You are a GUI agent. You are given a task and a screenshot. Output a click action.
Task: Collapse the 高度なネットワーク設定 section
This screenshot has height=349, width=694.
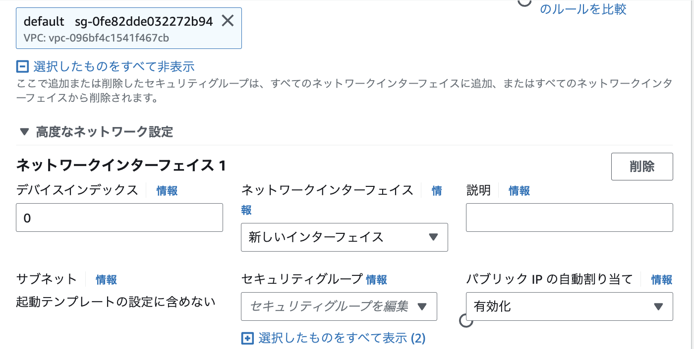point(24,132)
